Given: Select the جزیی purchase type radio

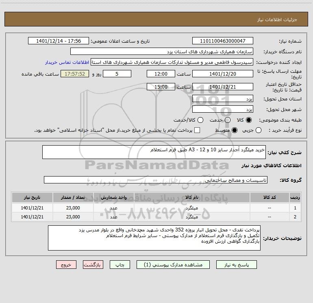Looking at the screenshot, I should click(259, 130).
